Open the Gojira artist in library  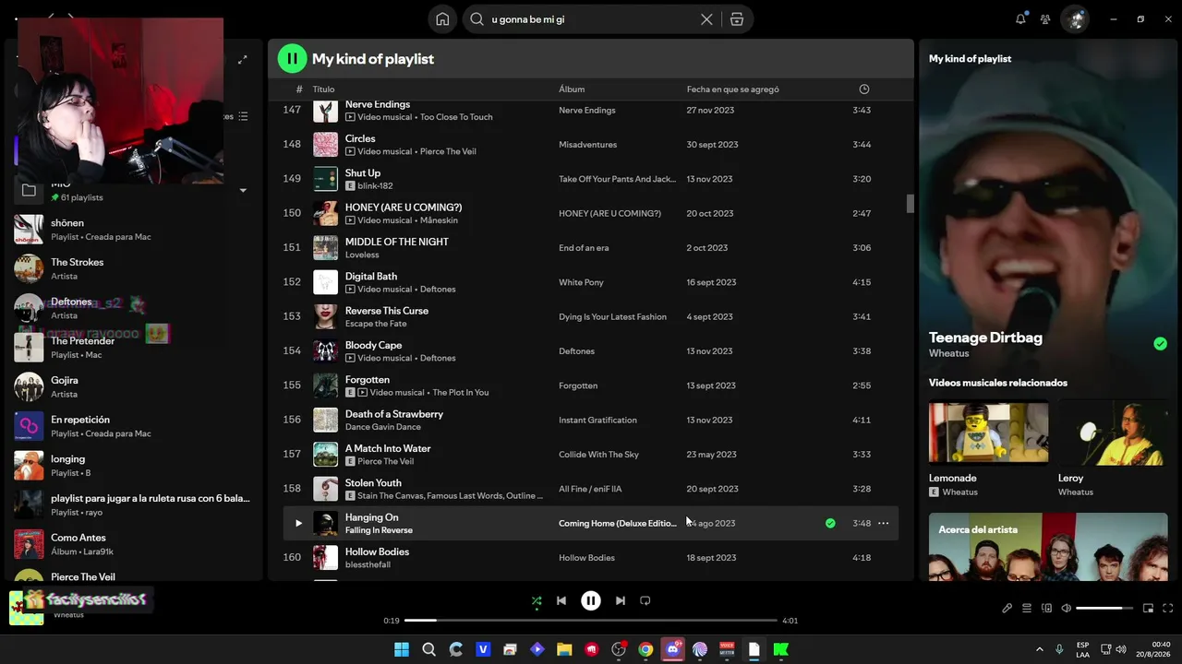[134, 386]
